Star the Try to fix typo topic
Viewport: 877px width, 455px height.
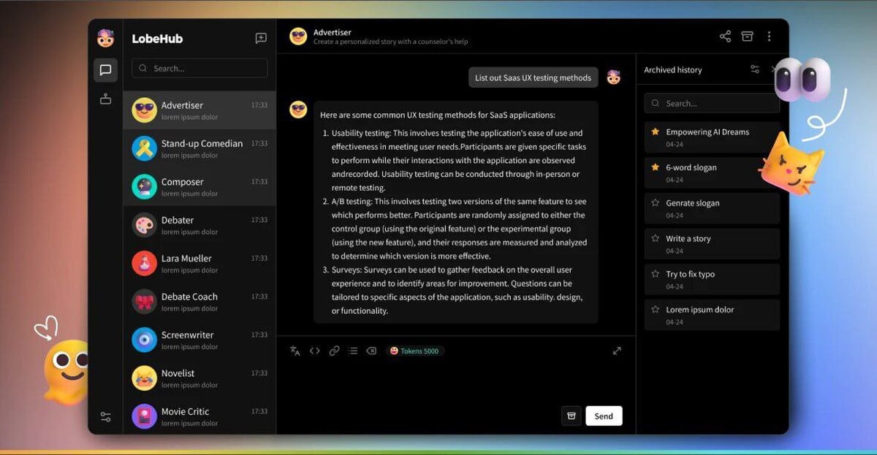pos(656,275)
